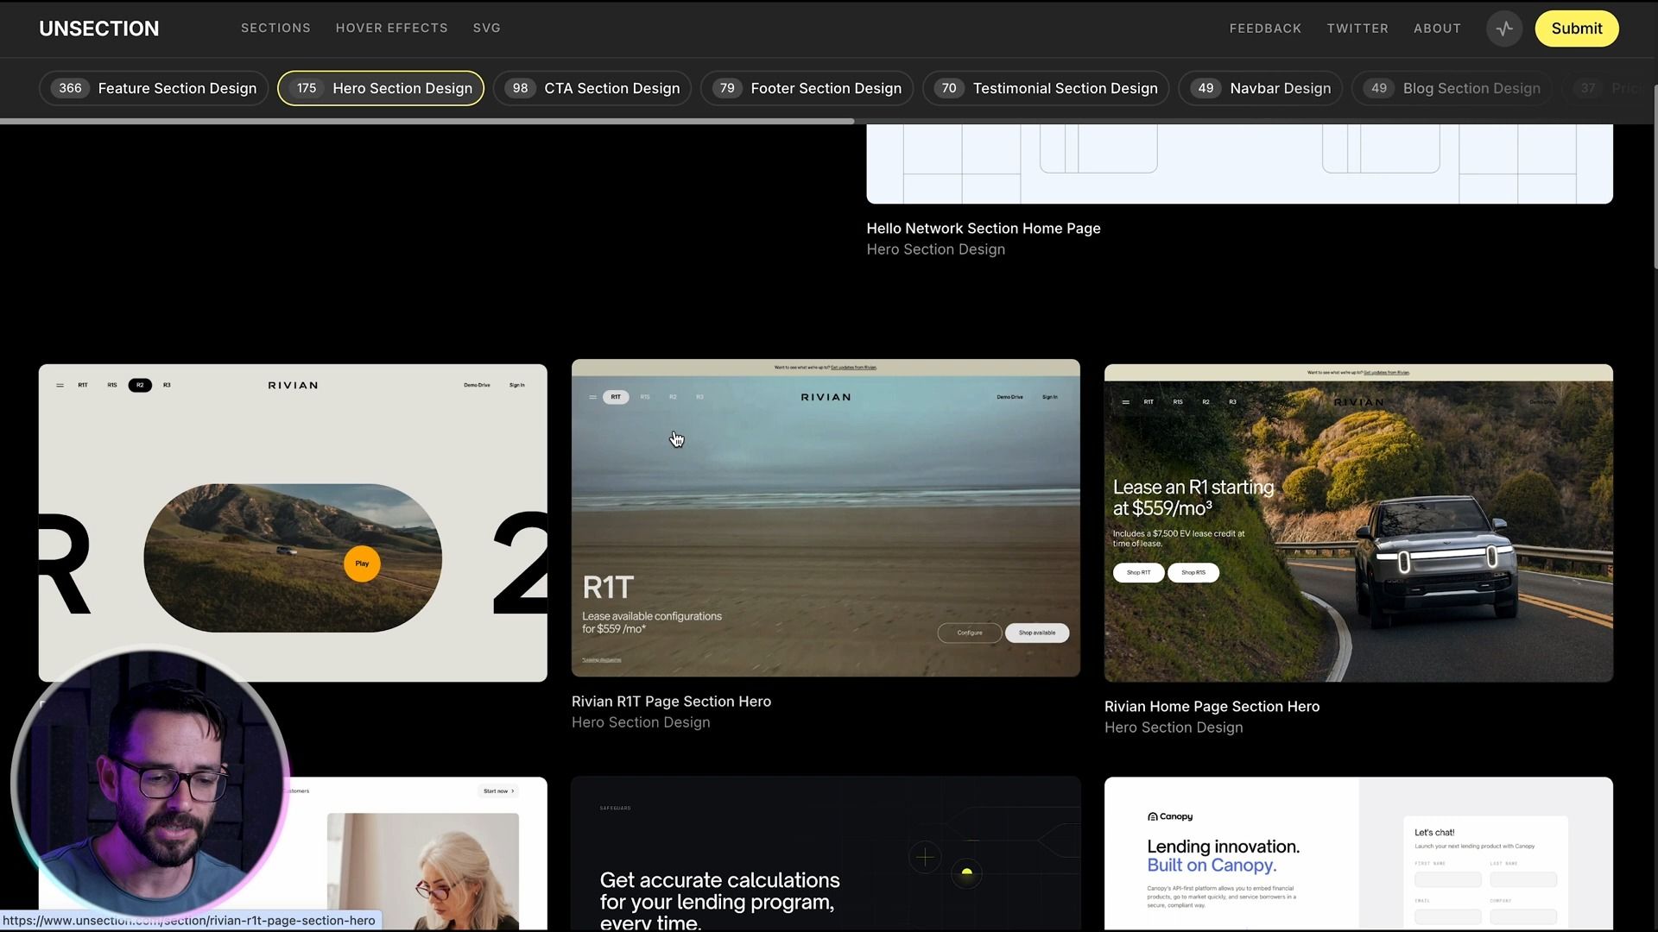Click hamburger icon in Rivian Home card
This screenshot has width=1658, height=932.
[x=1125, y=402]
